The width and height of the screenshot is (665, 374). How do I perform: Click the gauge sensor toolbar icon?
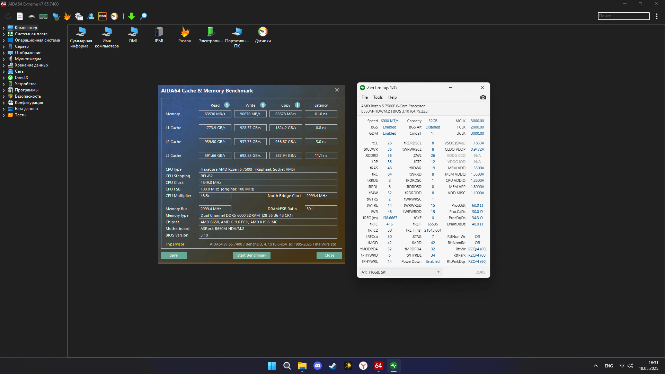[x=114, y=16]
